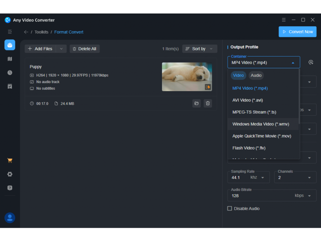
Task: Open the settings gear in sidebar
Action: pos(10,174)
